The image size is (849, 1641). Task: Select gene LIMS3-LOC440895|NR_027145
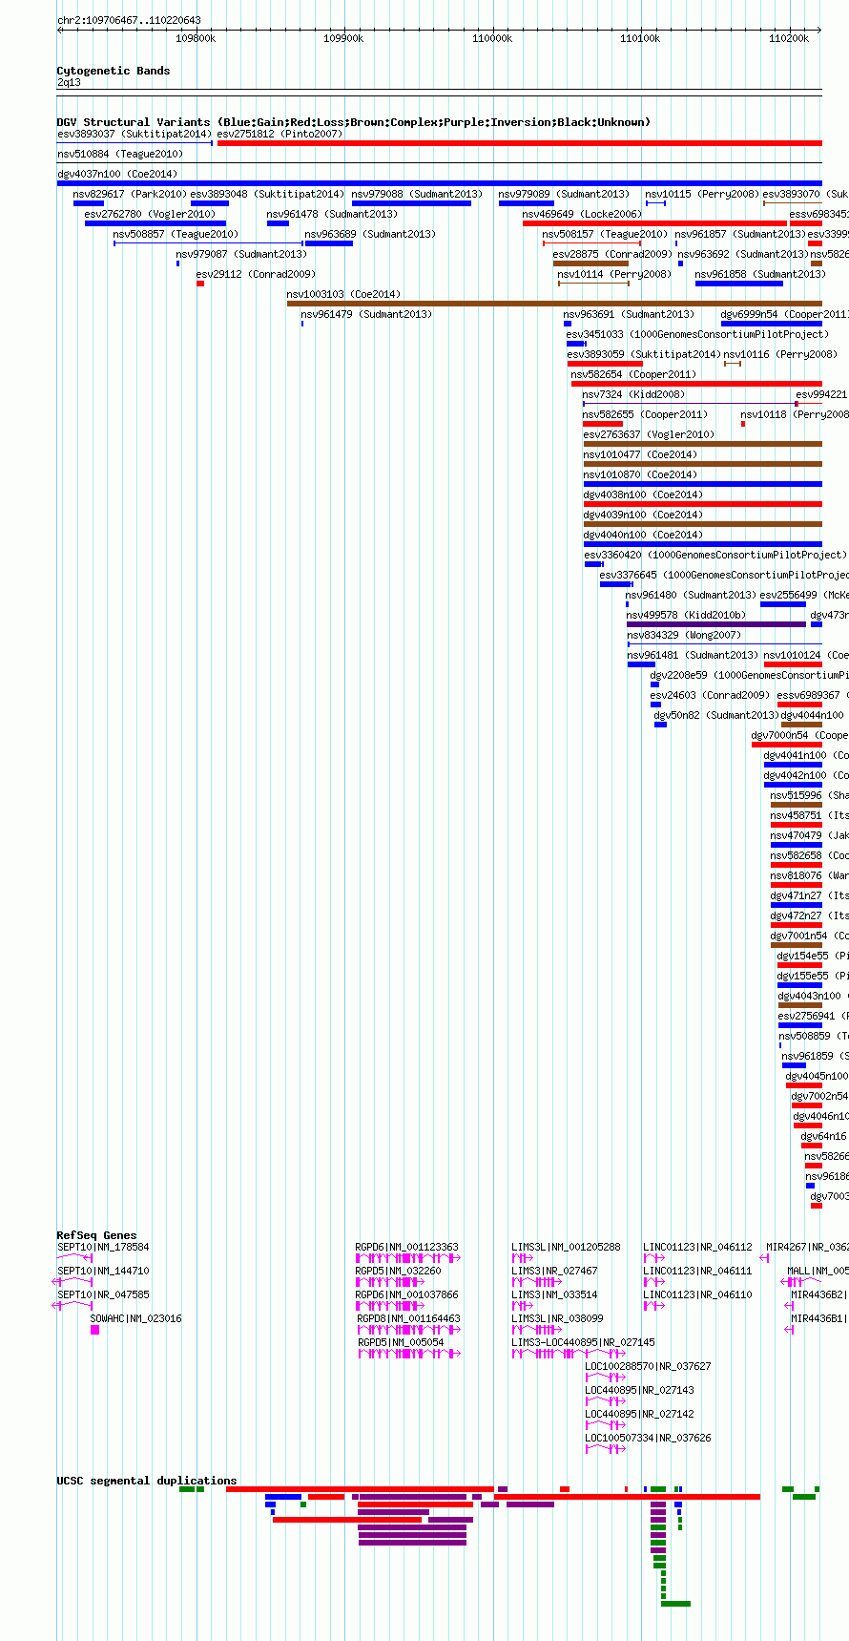click(584, 1342)
